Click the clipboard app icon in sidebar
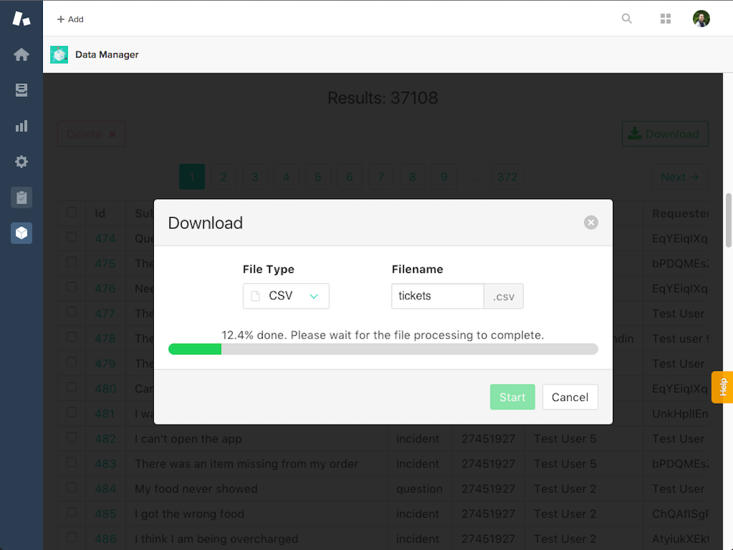The height and width of the screenshot is (550, 733). click(x=21, y=198)
